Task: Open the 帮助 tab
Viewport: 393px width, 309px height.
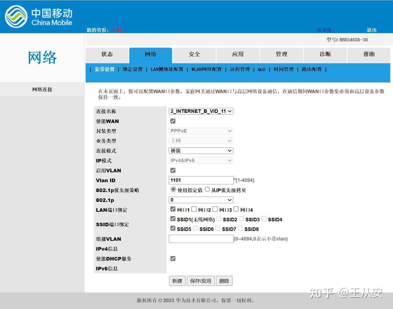Action: pyautogui.click(x=369, y=55)
